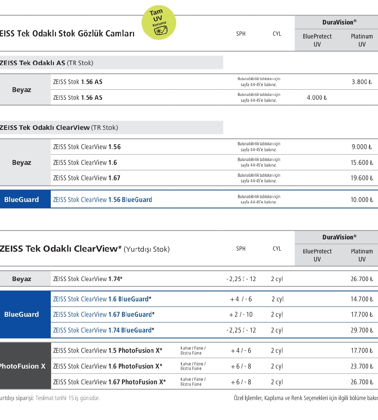Screen dimensions: 378x420
Task: Select ZEISS Stok ClearView 1.67 PhotoFusion X* row
Action: point(109,382)
